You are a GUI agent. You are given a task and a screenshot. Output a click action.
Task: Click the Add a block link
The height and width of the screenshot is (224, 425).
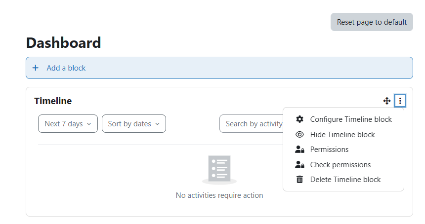tap(66, 68)
